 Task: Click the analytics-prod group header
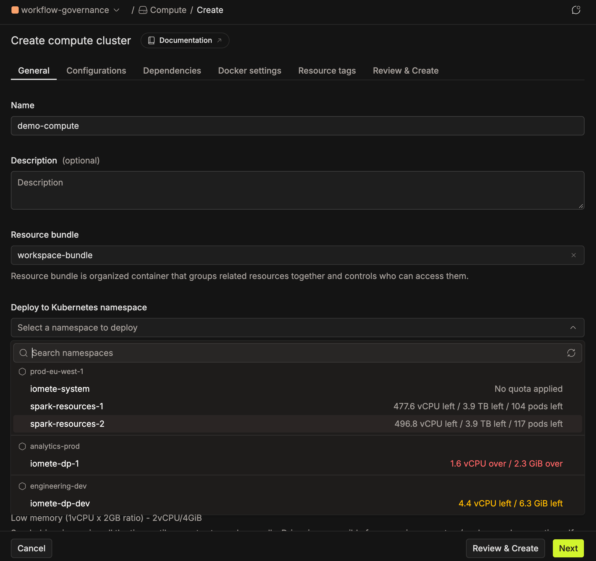pos(55,446)
